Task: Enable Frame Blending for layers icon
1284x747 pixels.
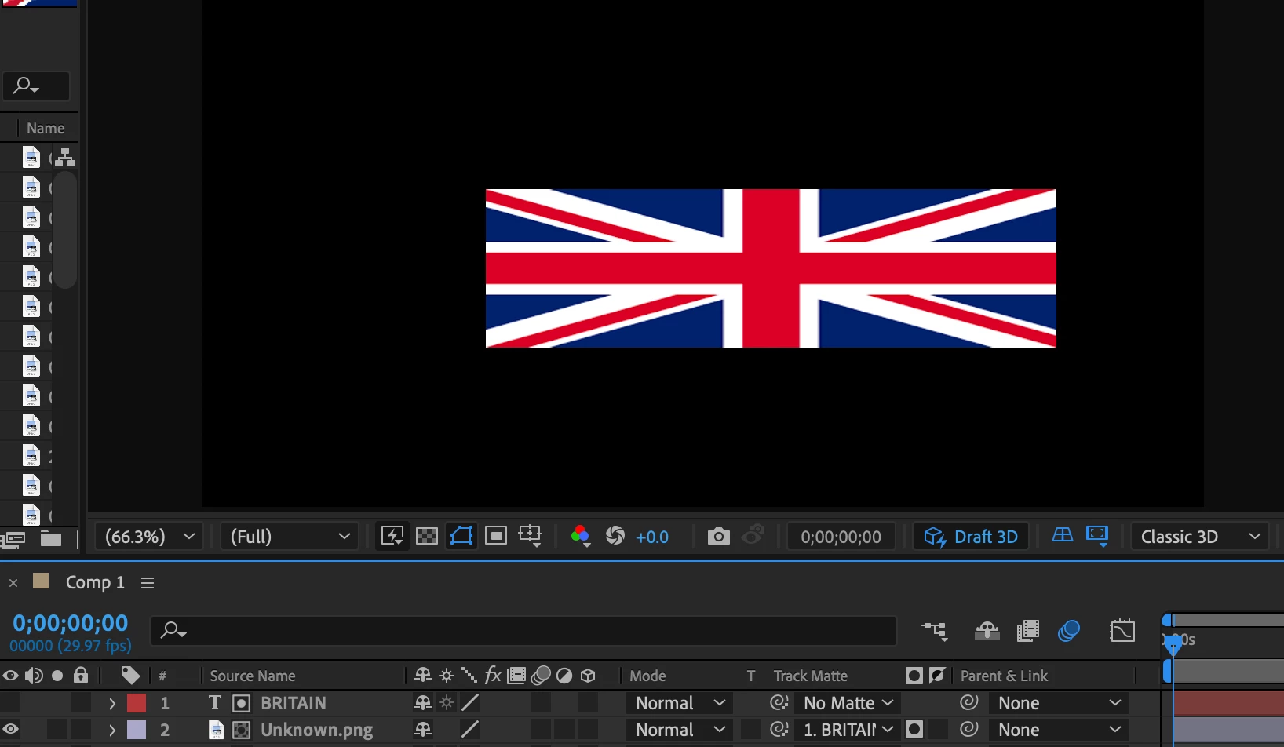Action: [1028, 630]
